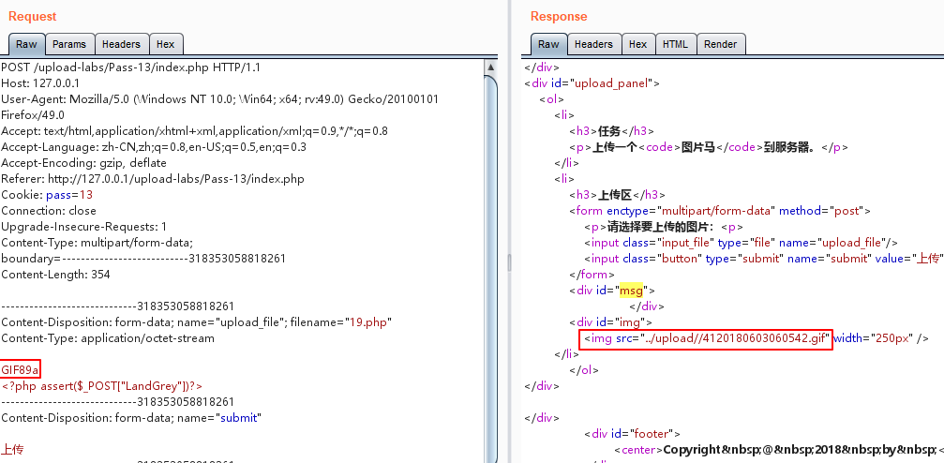Click the Cookie: pass=13 line
Viewport: 944px width, 463px height.
(47, 194)
